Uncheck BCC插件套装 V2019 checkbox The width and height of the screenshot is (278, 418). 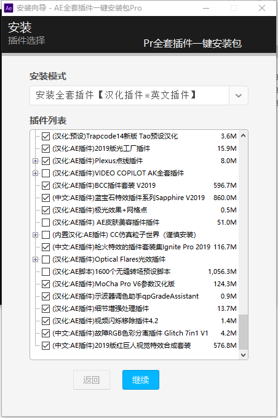pos(46,185)
